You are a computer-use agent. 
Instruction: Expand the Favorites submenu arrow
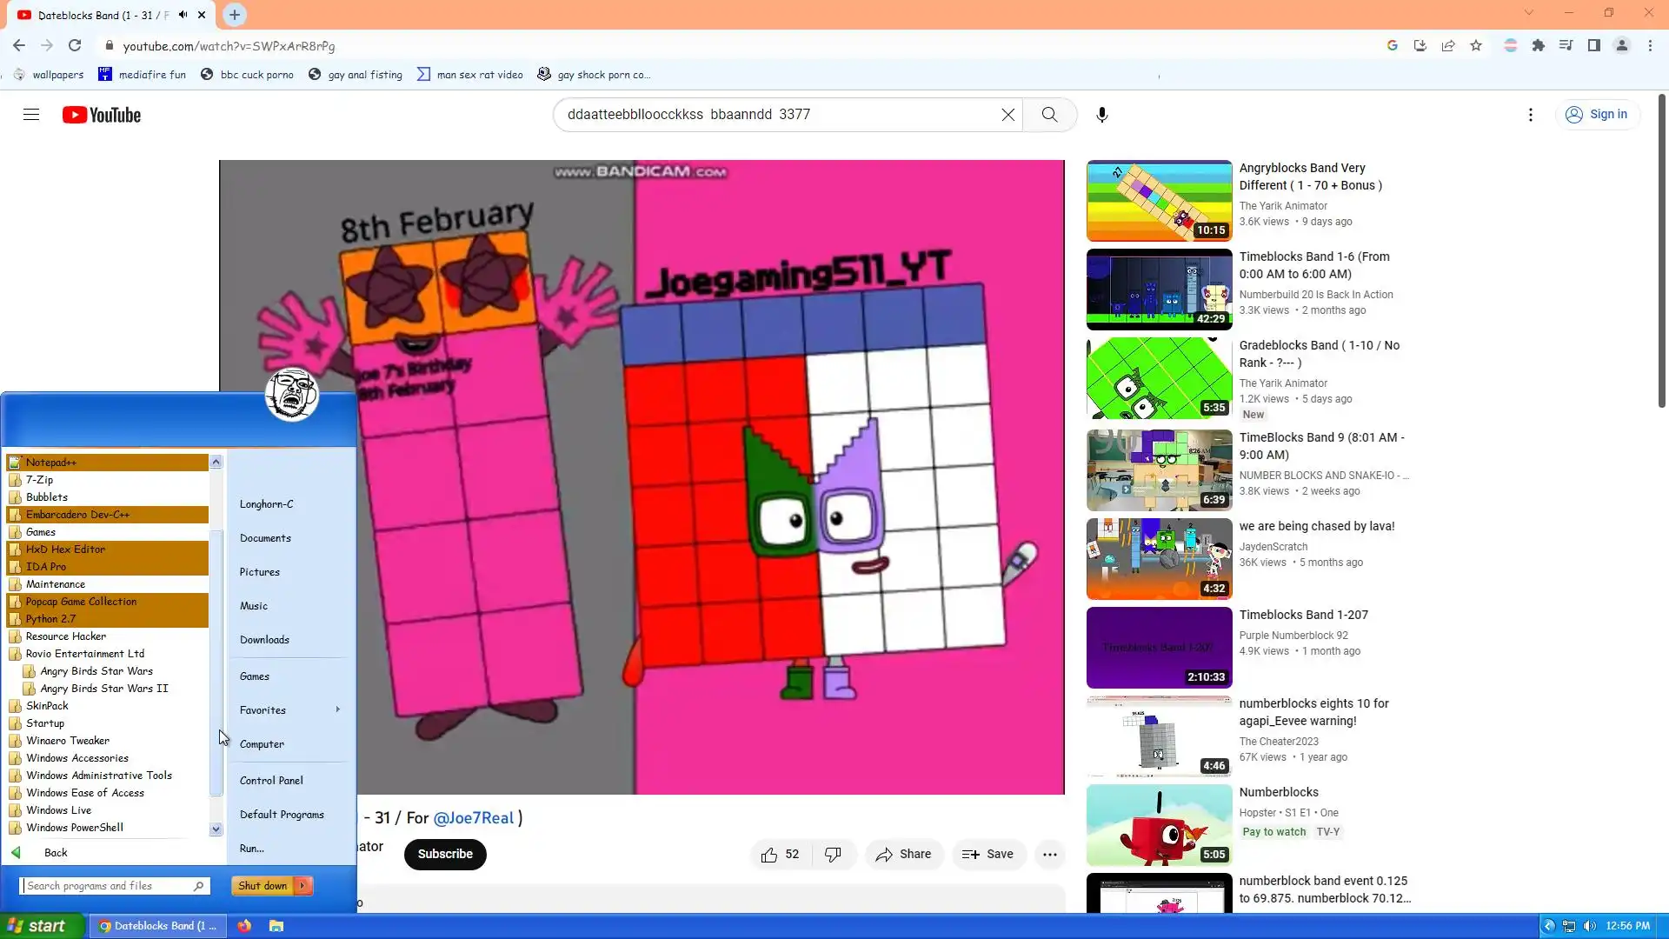click(337, 710)
